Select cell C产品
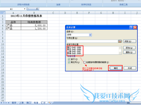 [13, 25]
